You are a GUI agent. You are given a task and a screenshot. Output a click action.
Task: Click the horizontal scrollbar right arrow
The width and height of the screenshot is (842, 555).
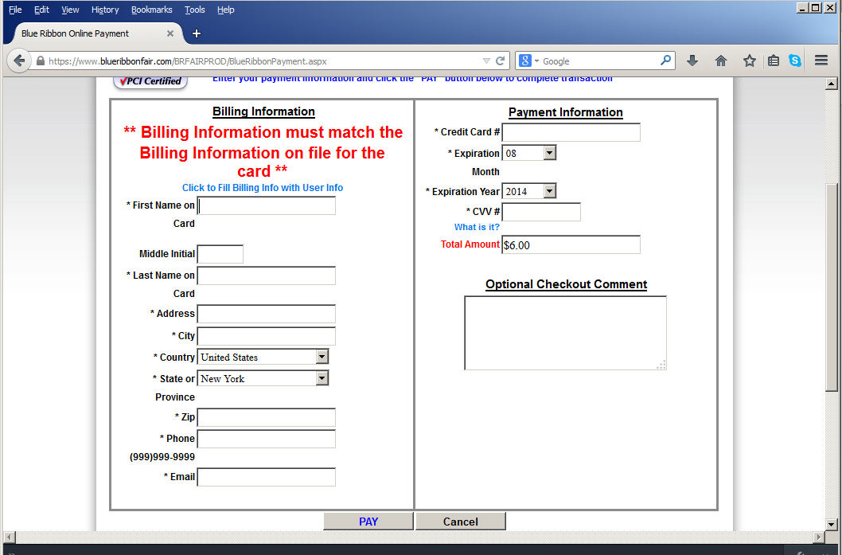point(819,537)
